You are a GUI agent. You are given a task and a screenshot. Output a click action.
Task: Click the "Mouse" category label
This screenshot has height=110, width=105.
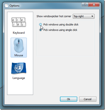(19, 55)
